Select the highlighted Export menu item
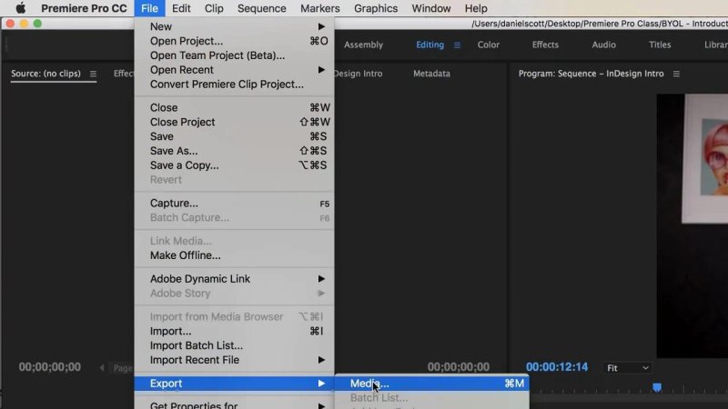The height and width of the screenshot is (409, 728). pyautogui.click(x=234, y=384)
